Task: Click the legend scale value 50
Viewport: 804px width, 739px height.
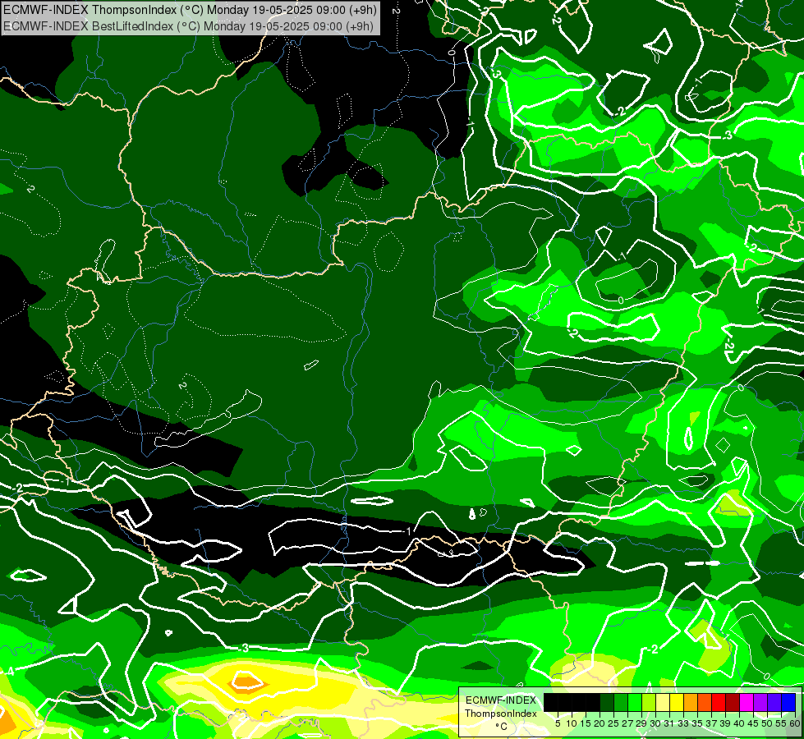Action: tap(768, 723)
